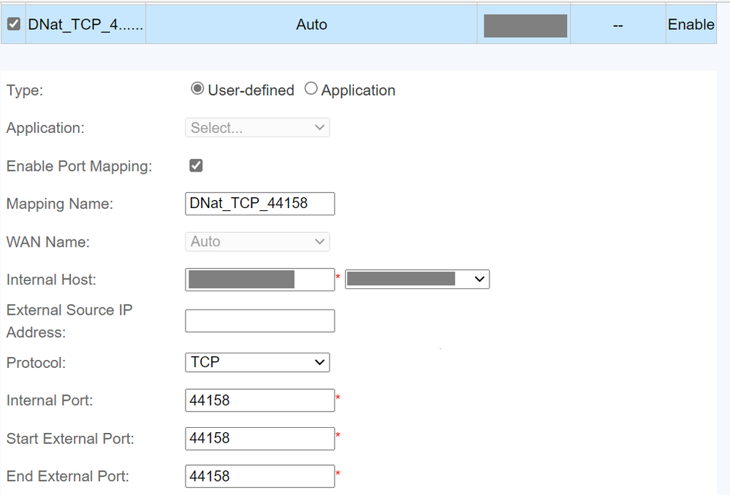
Task: Select the Start External Port field
Action: [260, 438]
